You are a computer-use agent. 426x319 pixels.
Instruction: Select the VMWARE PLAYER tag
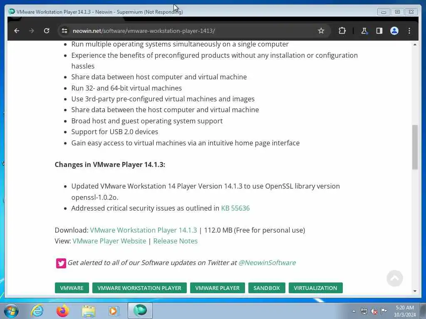point(217,288)
